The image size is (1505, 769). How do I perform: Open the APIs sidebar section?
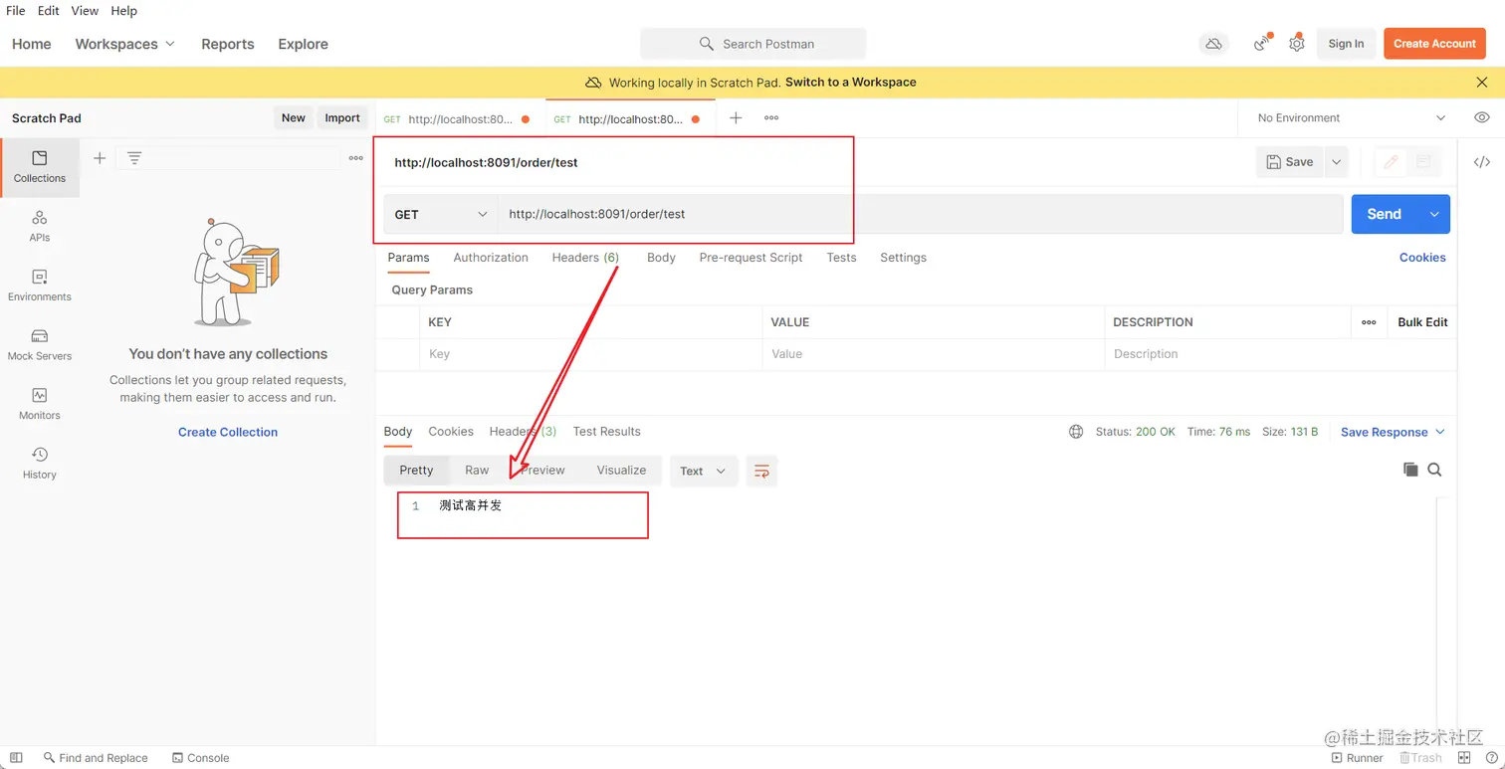pos(40,227)
